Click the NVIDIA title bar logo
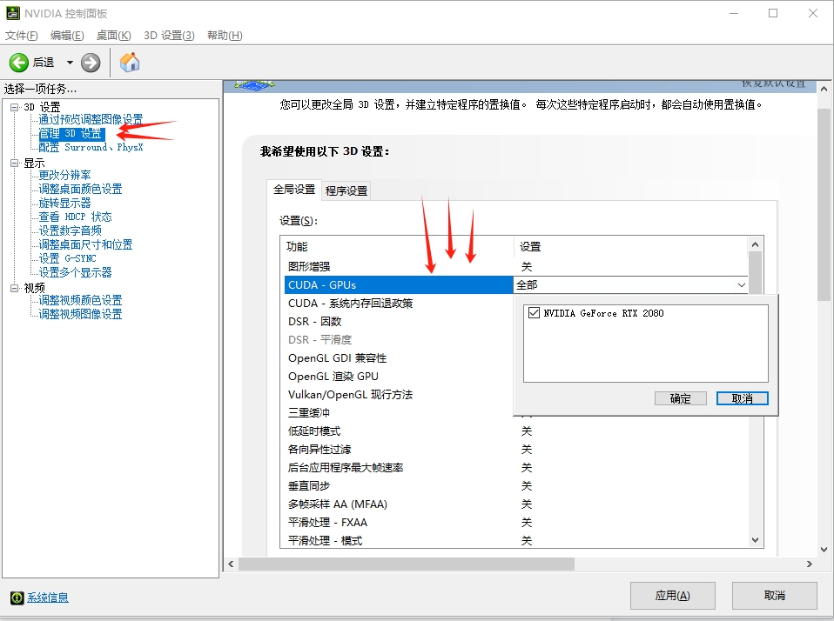Viewport: 834px width, 621px height. 13,13
